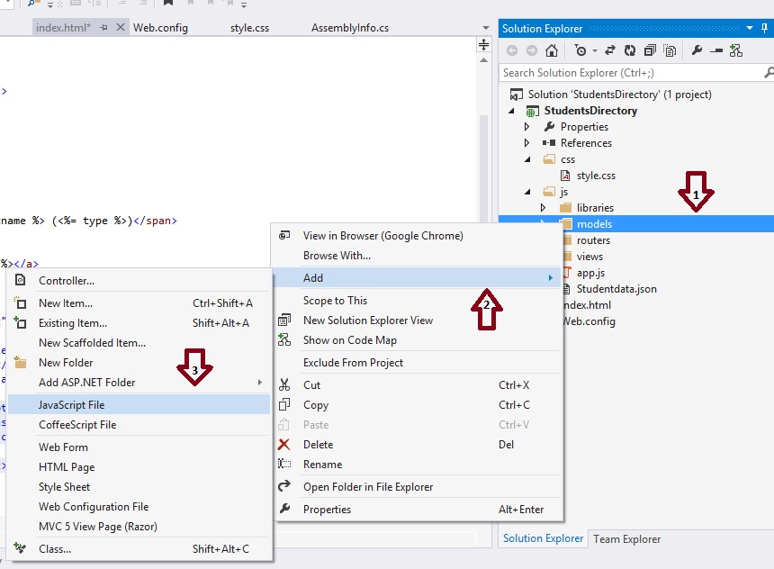Select app.js file
This screenshot has height=569, width=774.
pos(590,273)
